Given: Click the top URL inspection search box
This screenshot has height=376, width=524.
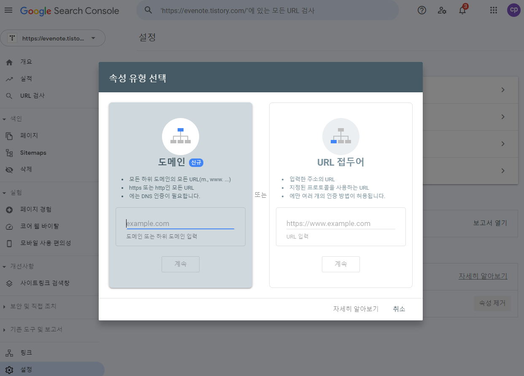Looking at the screenshot, I should point(267,10).
